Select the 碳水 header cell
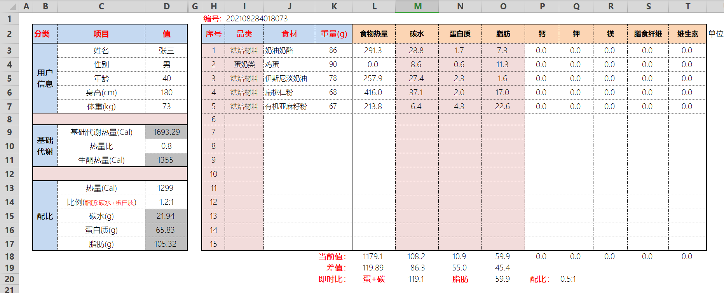Viewport: 724px width, 293px height. pyautogui.click(x=417, y=34)
